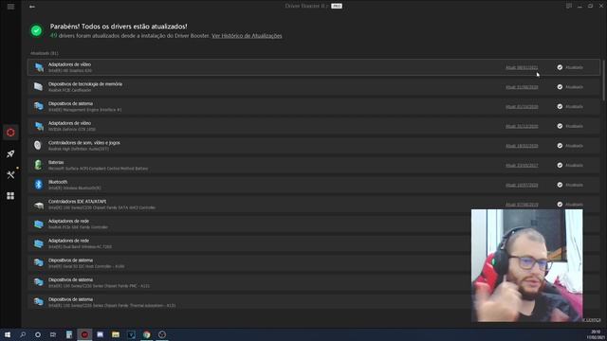Open the hamburger menu in Driver Booster
The height and width of the screenshot is (341, 607).
point(10,7)
